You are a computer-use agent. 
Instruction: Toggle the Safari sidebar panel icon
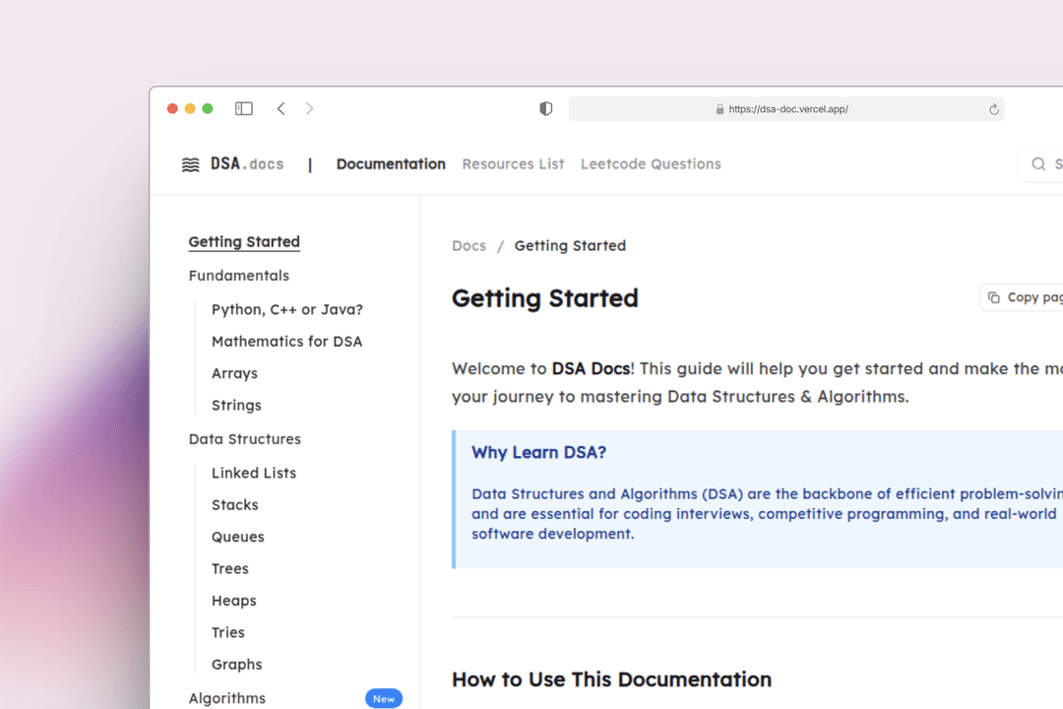(243, 108)
